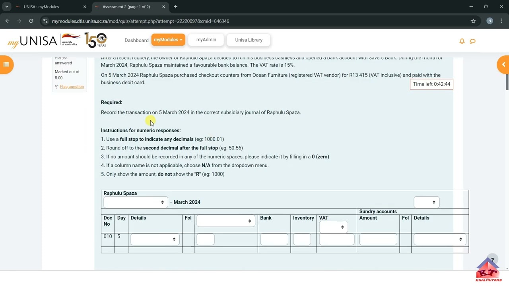This screenshot has width=509, height=286.
Task: Flag this question
Action: click(x=72, y=87)
